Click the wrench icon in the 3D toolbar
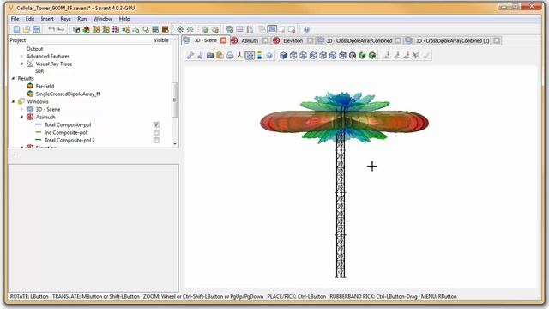 click(x=190, y=55)
